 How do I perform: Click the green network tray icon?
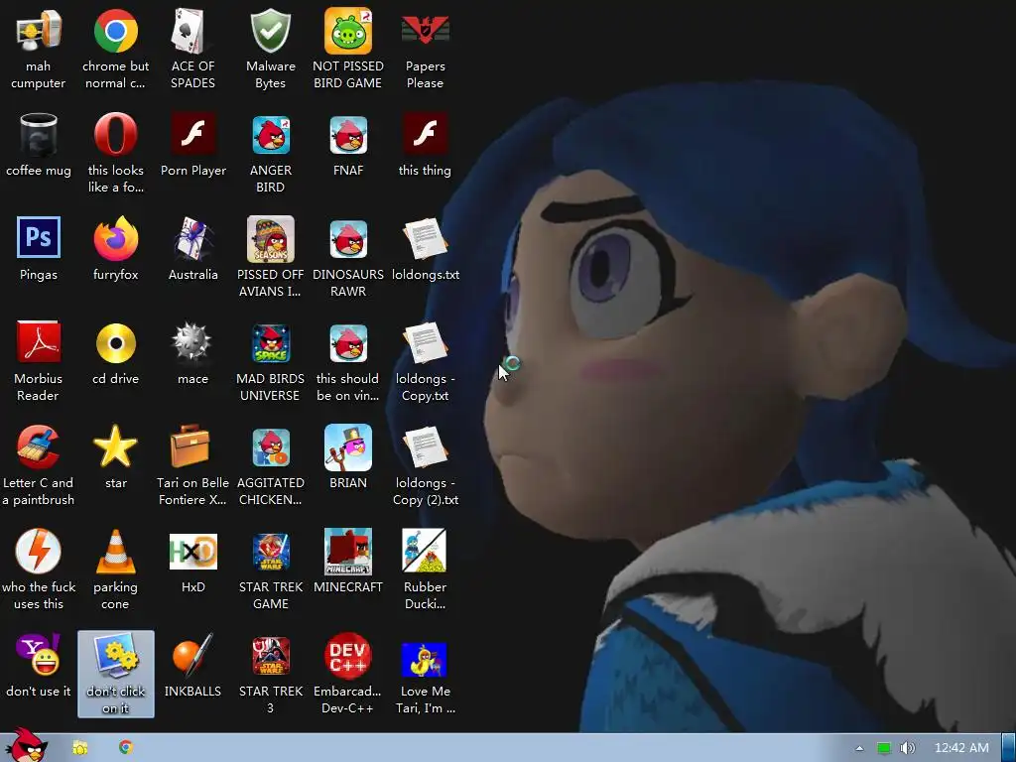pyautogui.click(x=884, y=748)
